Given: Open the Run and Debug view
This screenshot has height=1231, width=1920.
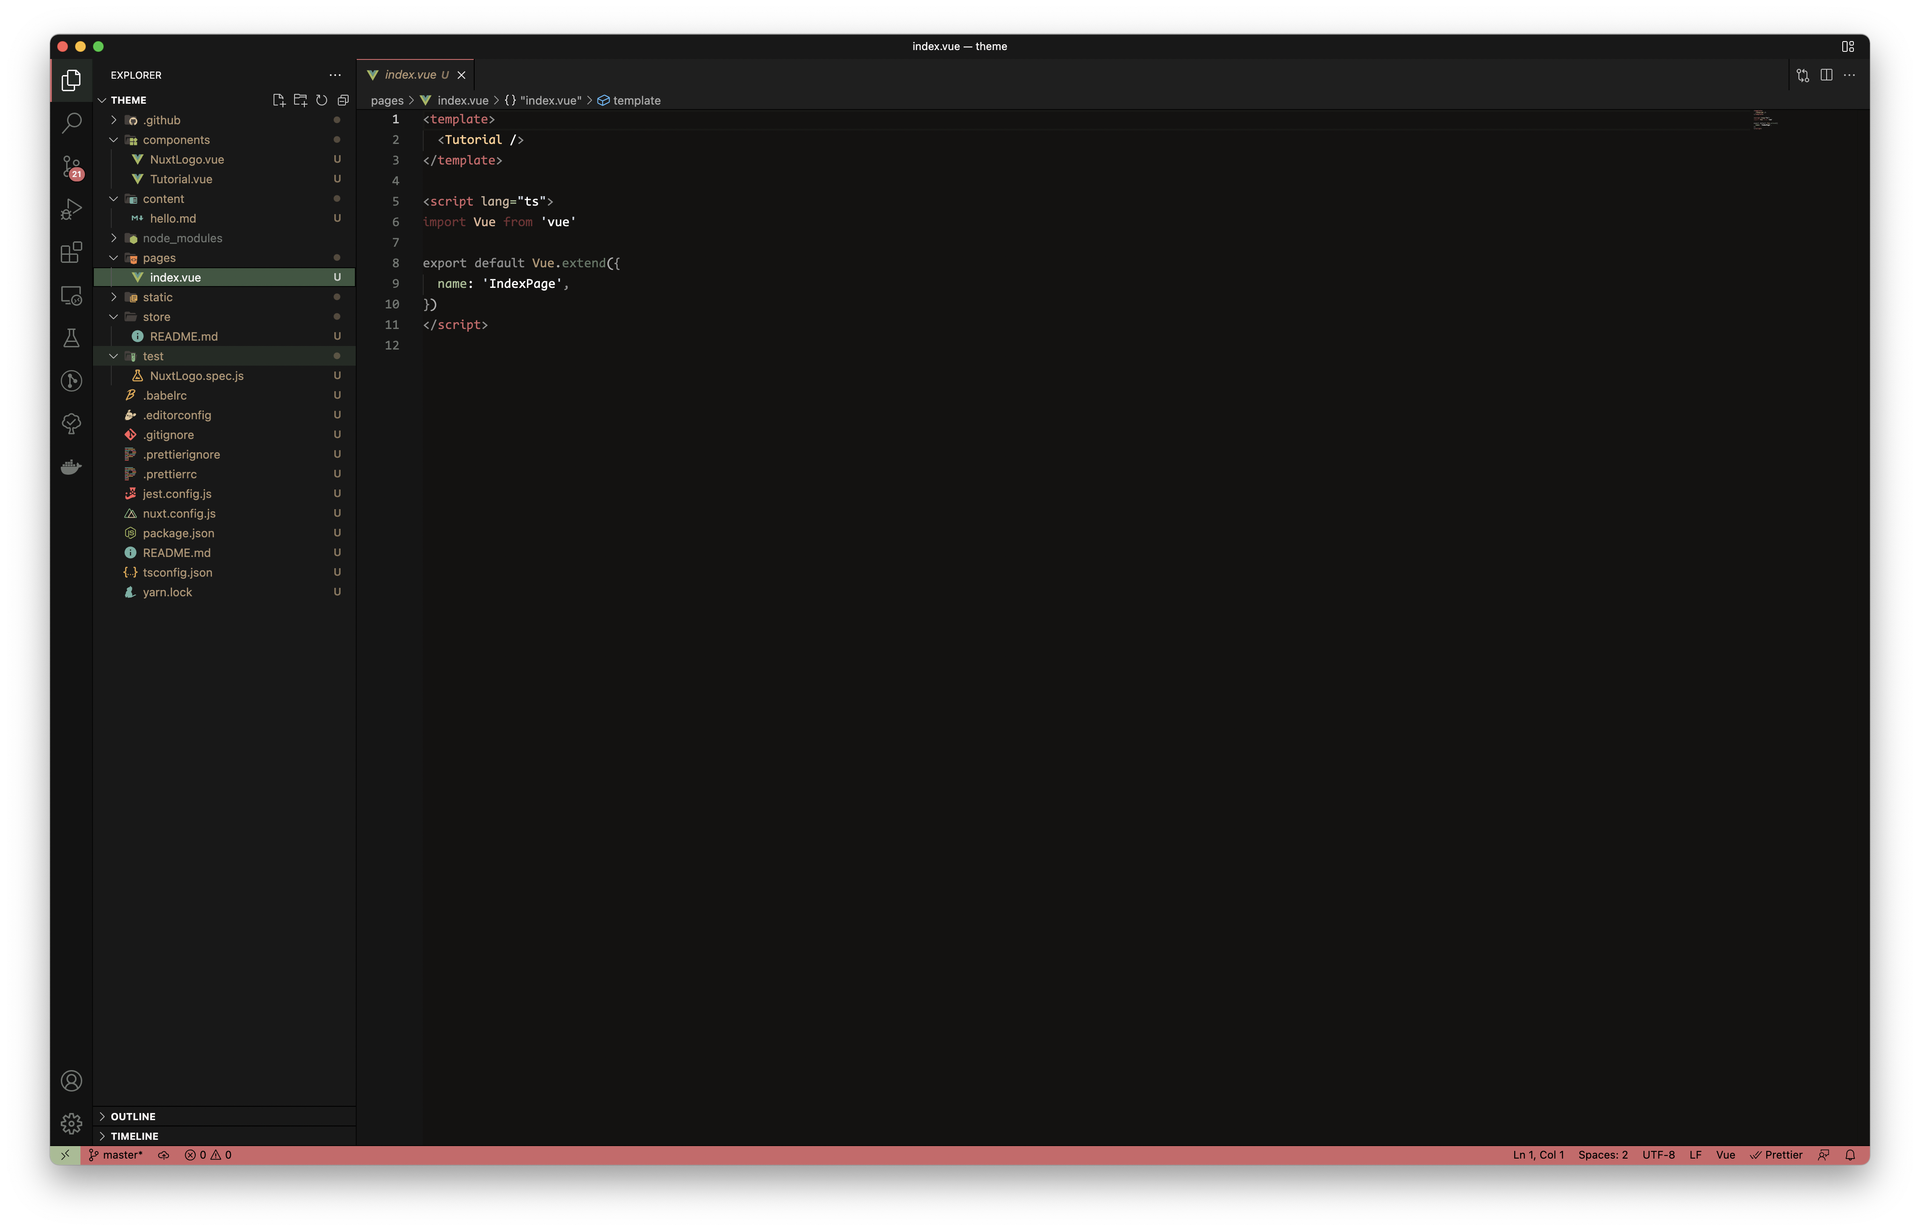Looking at the screenshot, I should click(71, 210).
